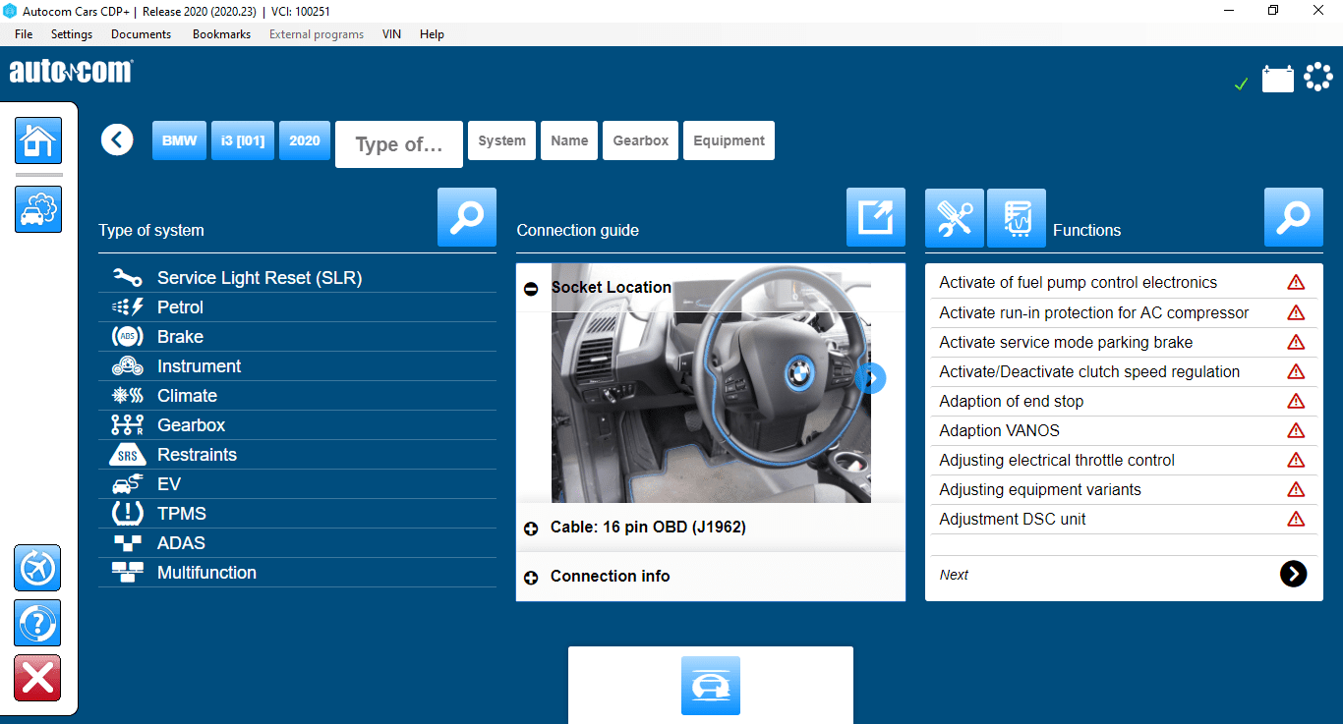
Task: Click the wrench and screwdriver functions icon
Action: (954, 217)
